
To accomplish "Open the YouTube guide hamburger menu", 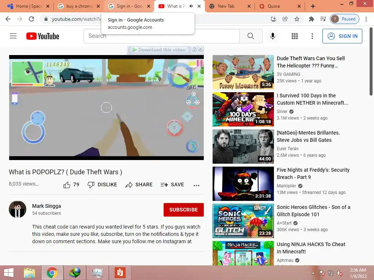I will coord(13,36).
